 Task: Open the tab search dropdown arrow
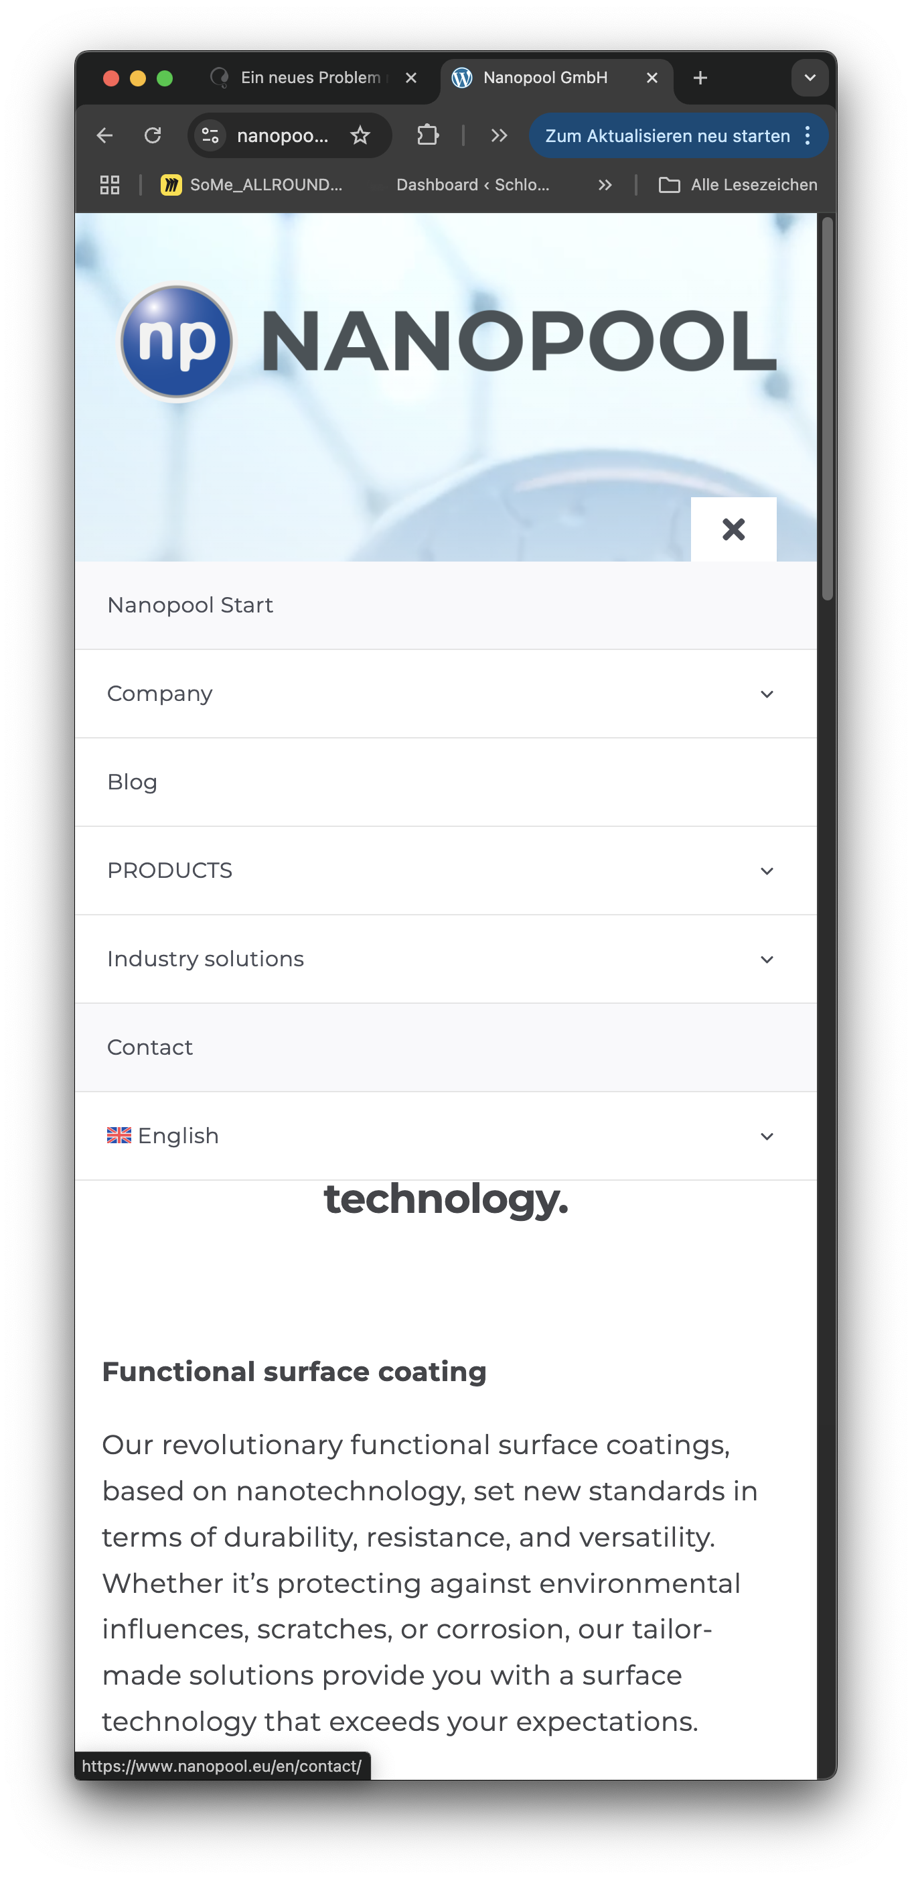tap(809, 77)
